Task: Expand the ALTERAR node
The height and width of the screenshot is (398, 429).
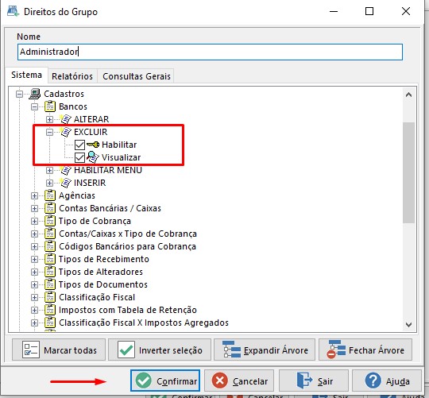Action: tap(49, 119)
